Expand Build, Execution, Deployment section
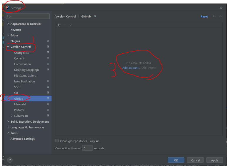The width and height of the screenshot is (227, 166). [x=8, y=121]
